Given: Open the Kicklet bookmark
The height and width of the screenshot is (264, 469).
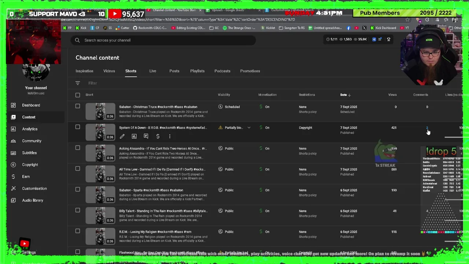Looking at the screenshot, I should tap(268, 28).
